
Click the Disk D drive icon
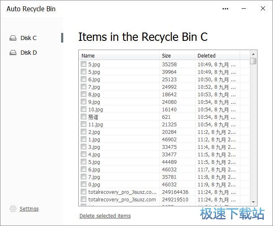click(x=13, y=53)
